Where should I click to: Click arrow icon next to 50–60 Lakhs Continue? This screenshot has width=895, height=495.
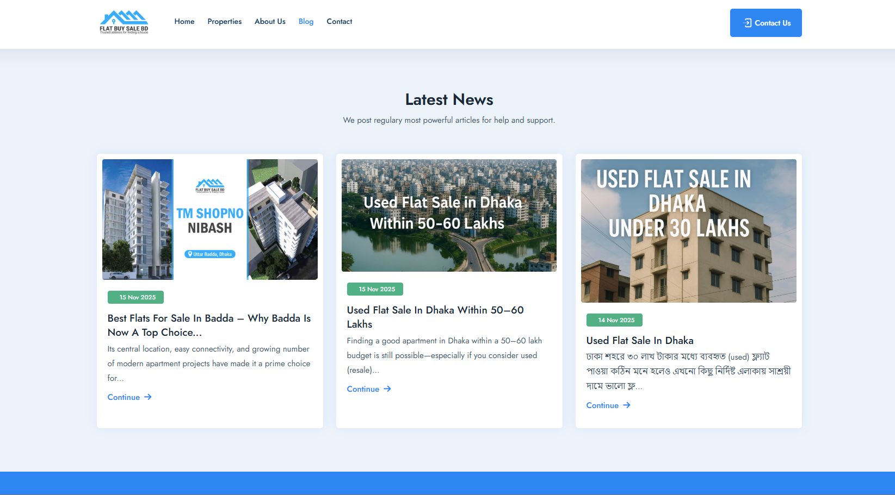387,389
